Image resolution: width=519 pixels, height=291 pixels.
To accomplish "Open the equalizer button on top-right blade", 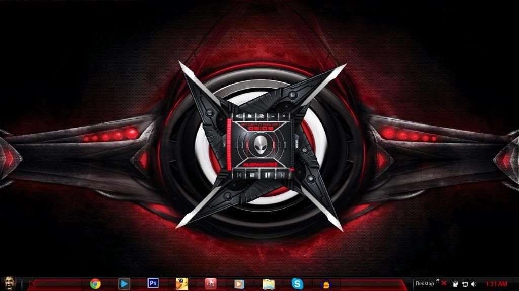I will click(293, 96).
